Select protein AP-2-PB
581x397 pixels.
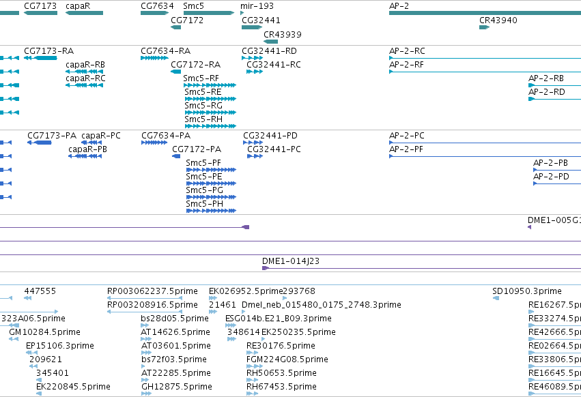[557, 170]
